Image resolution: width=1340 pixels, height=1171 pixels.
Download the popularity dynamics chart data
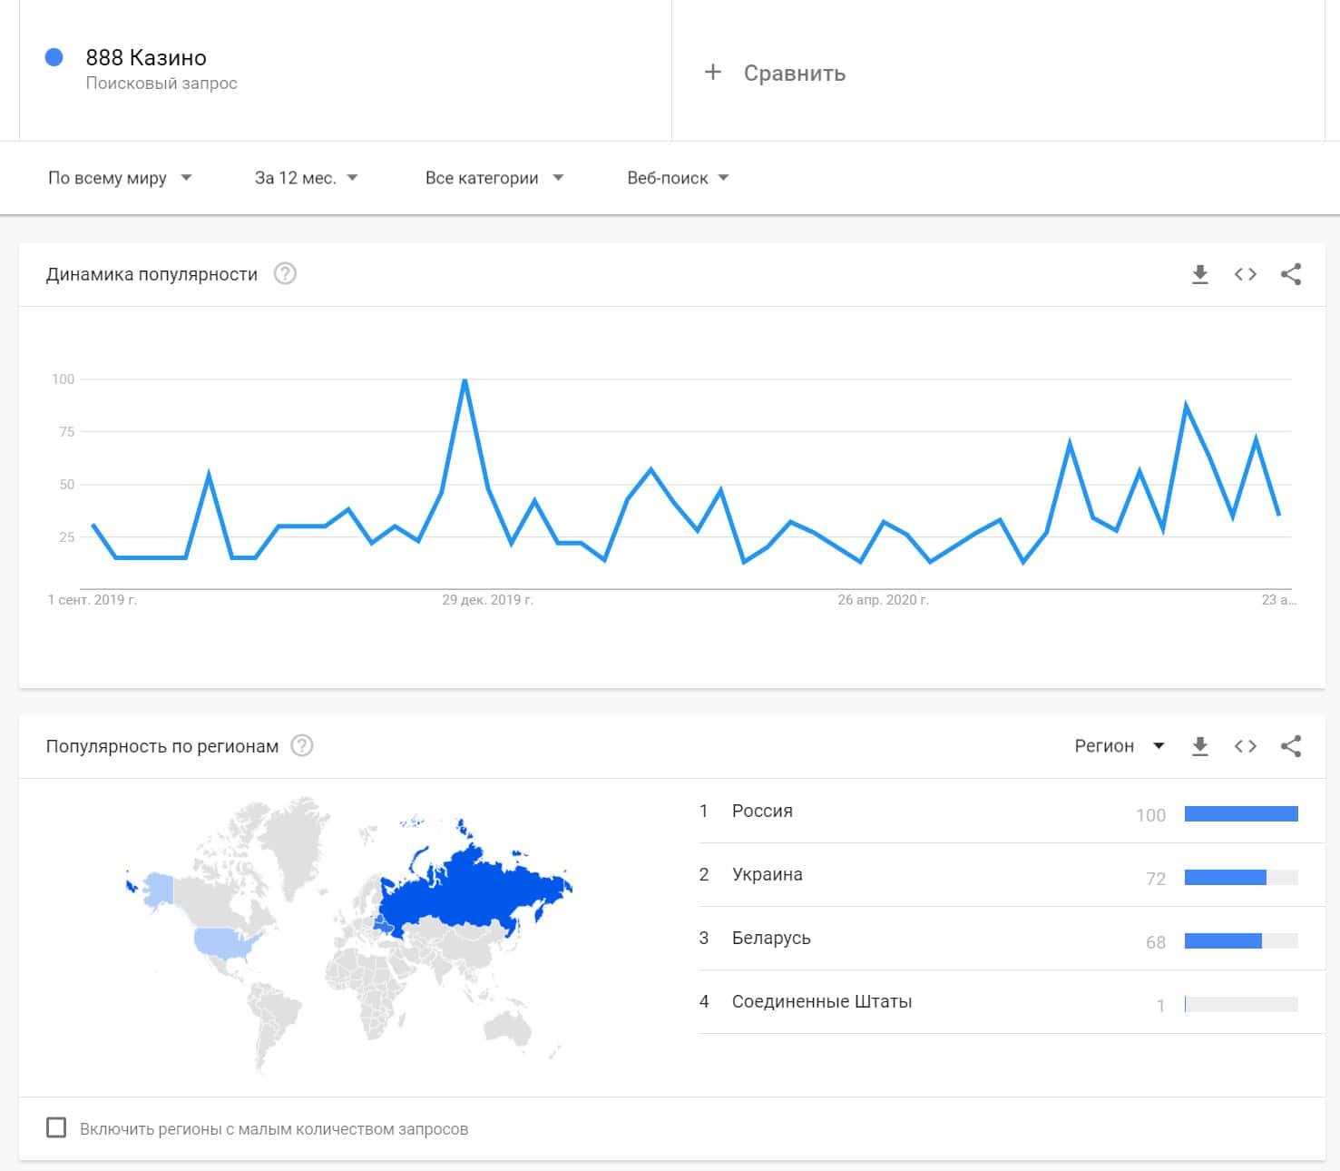pos(1199,274)
